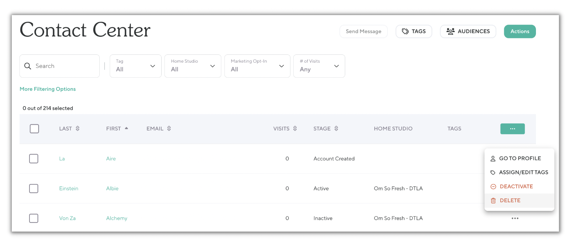573x248 pixels.
Task: Open the Audiences button with people icon
Action: point(468,31)
